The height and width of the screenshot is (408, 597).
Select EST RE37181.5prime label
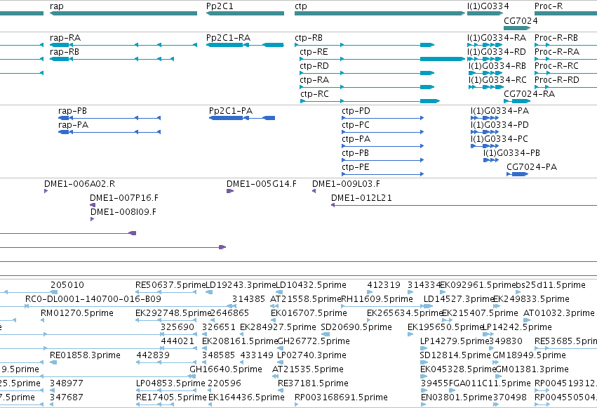pyautogui.click(x=314, y=383)
